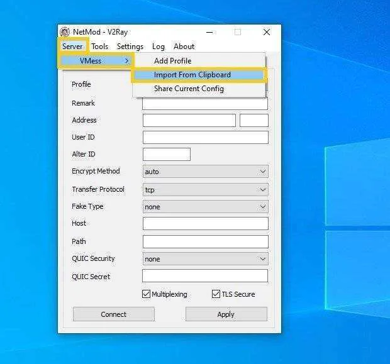Choose Share Current Config
The image size is (390, 364).
point(199,89)
